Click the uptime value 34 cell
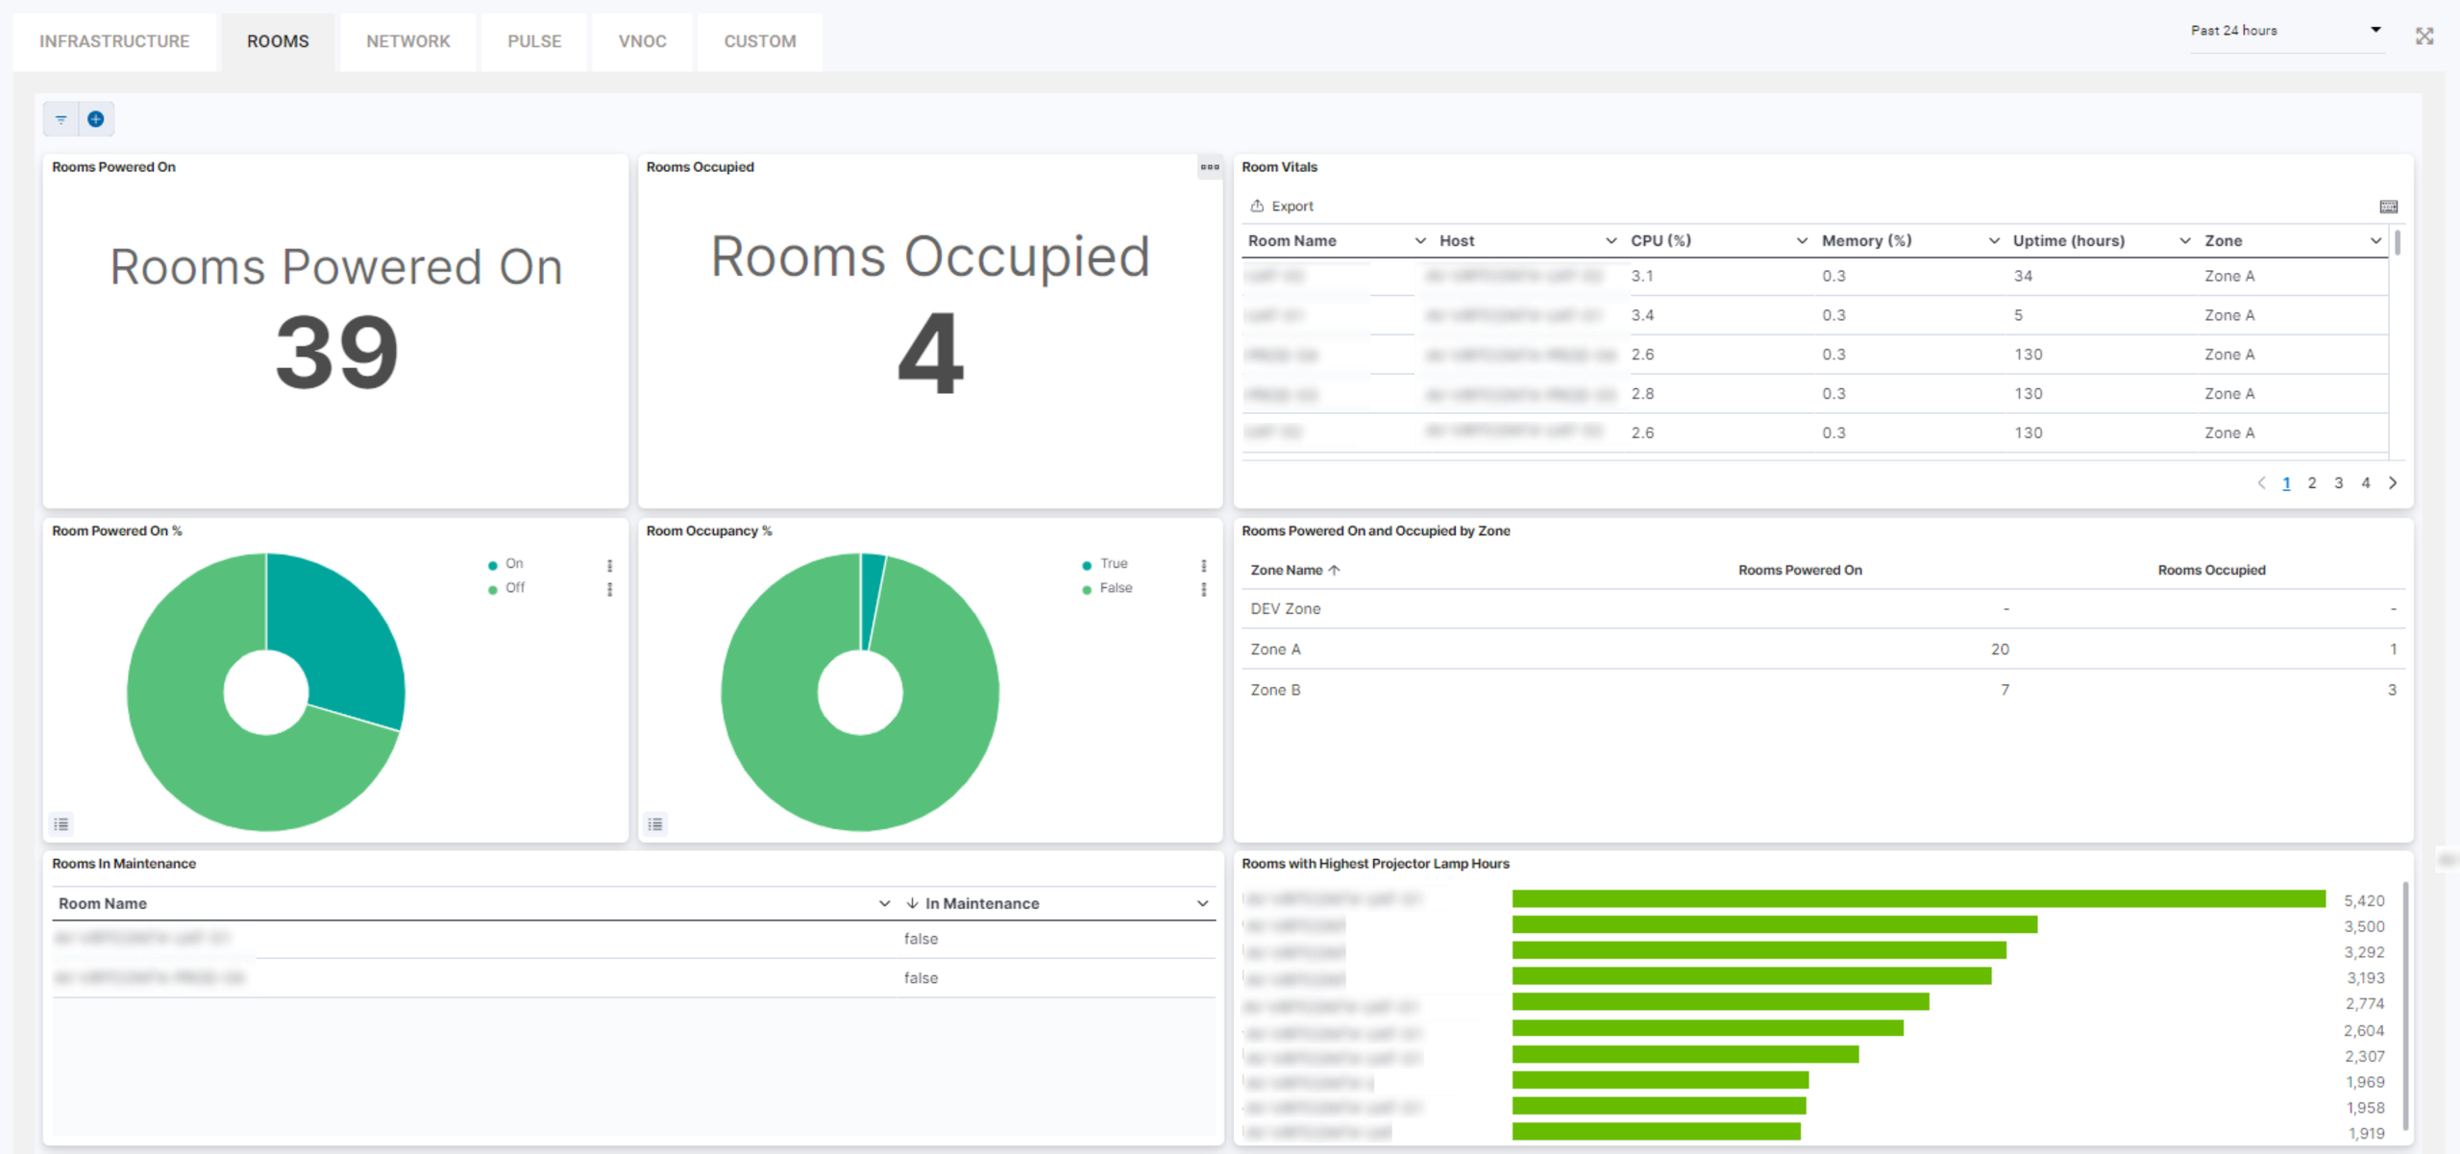The image size is (2460, 1154). (x=2023, y=276)
